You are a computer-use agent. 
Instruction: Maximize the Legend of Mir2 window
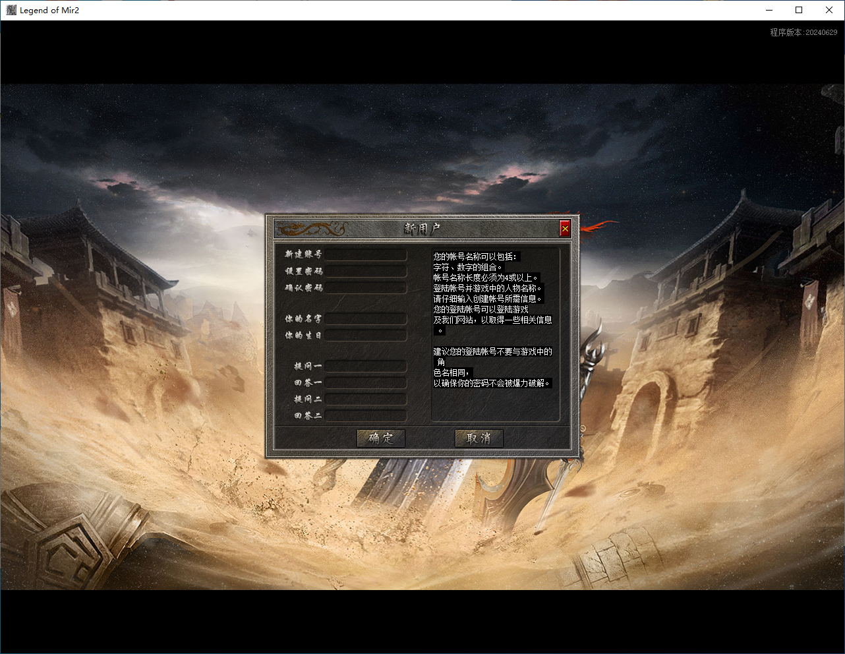pyautogui.click(x=799, y=10)
